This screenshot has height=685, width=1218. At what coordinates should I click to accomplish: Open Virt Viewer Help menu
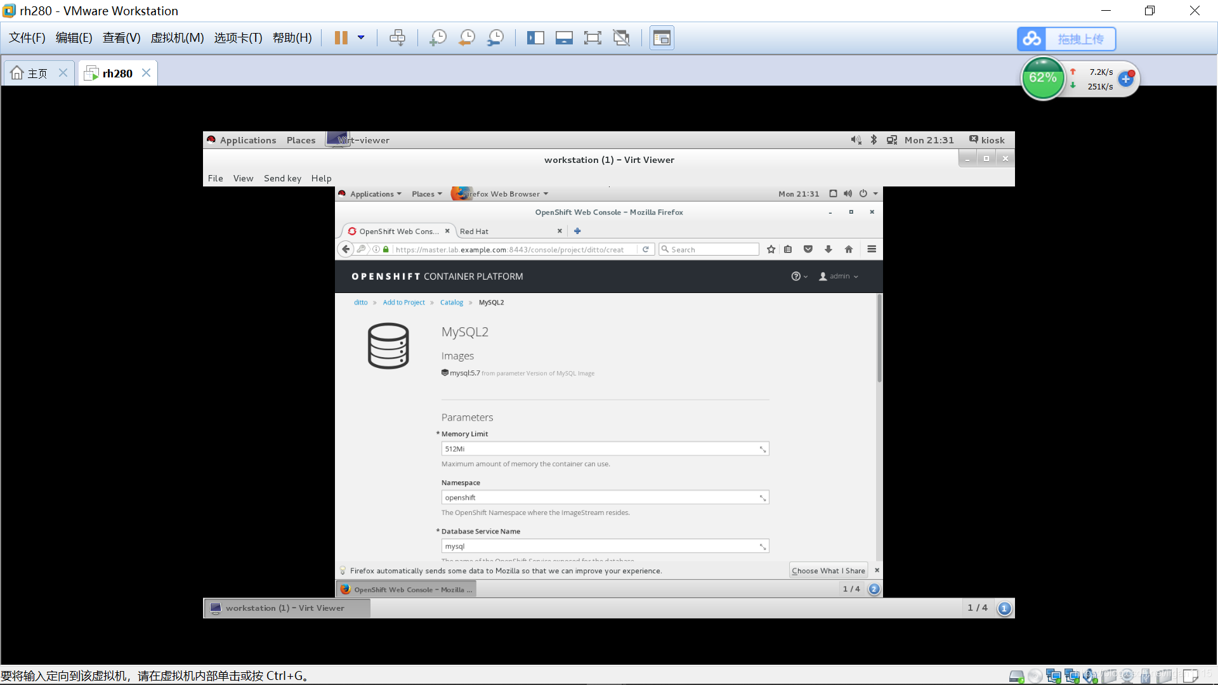click(x=322, y=178)
